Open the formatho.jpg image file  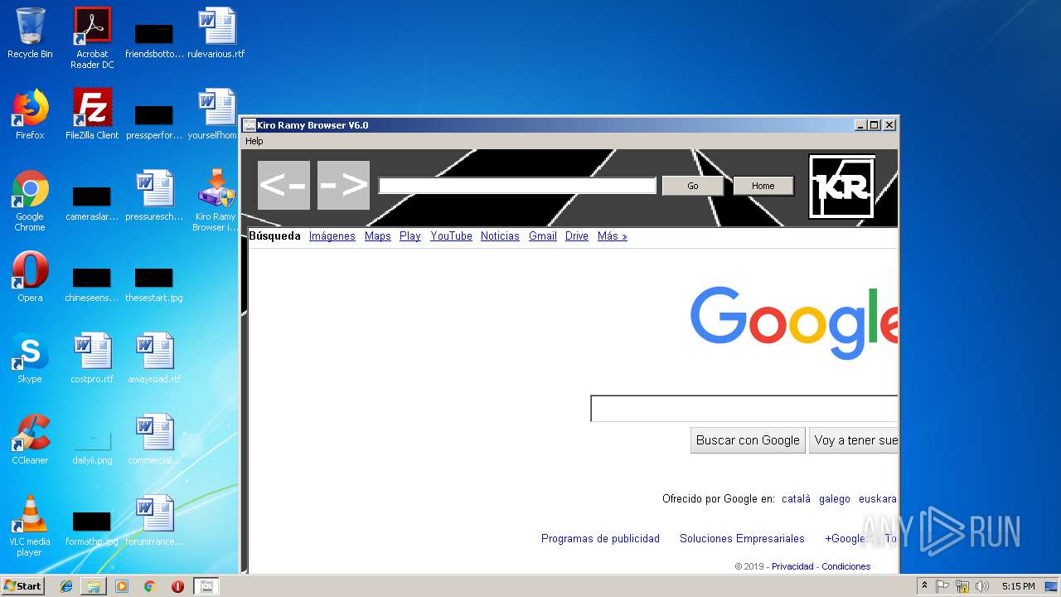pyautogui.click(x=92, y=528)
